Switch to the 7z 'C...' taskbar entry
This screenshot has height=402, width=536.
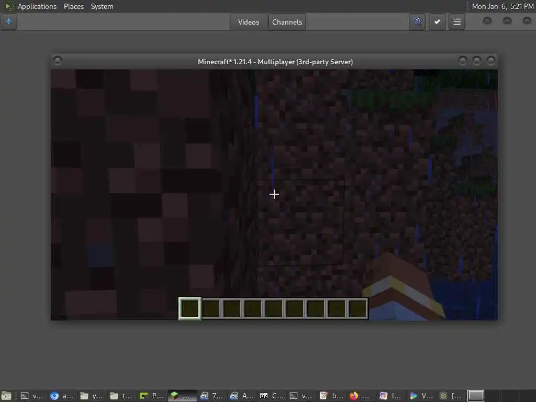click(x=272, y=396)
